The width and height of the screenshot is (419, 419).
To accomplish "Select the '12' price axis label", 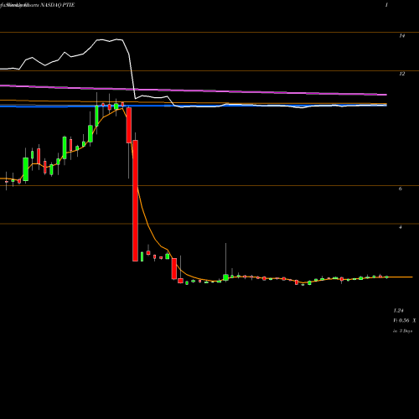I will coord(402,74).
